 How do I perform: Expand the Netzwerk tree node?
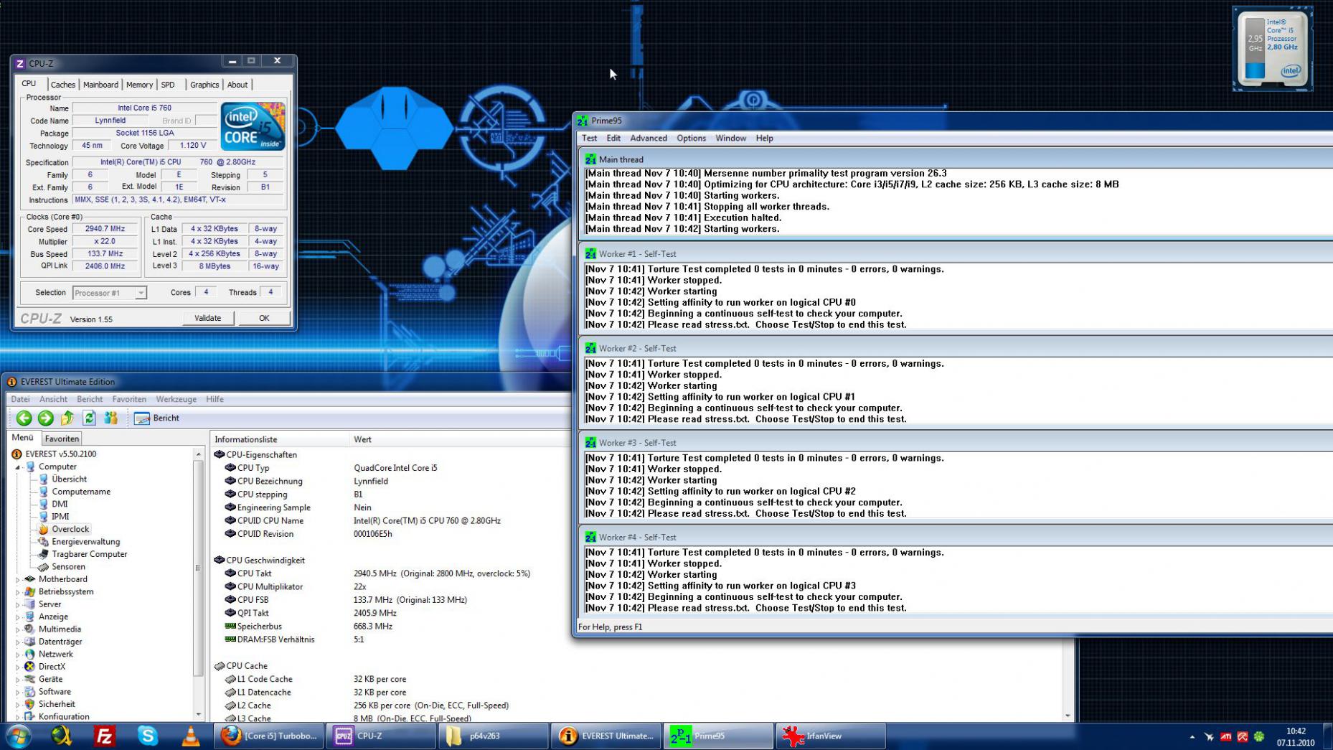(x=18, y=655)
